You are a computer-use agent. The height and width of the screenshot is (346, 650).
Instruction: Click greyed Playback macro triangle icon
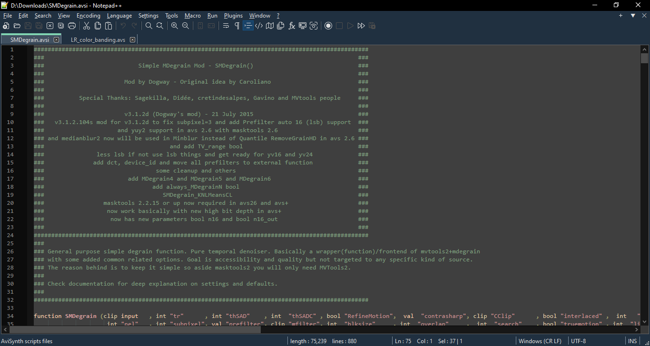(350, 26)
